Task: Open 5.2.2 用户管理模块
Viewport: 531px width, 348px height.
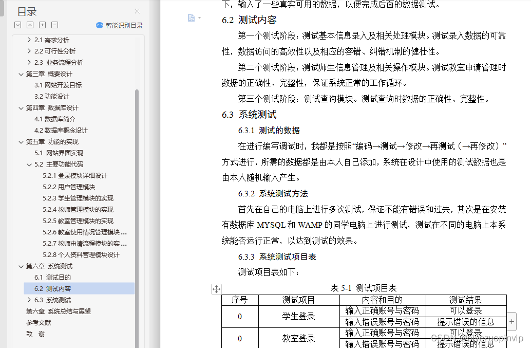Action: [69, 187]
